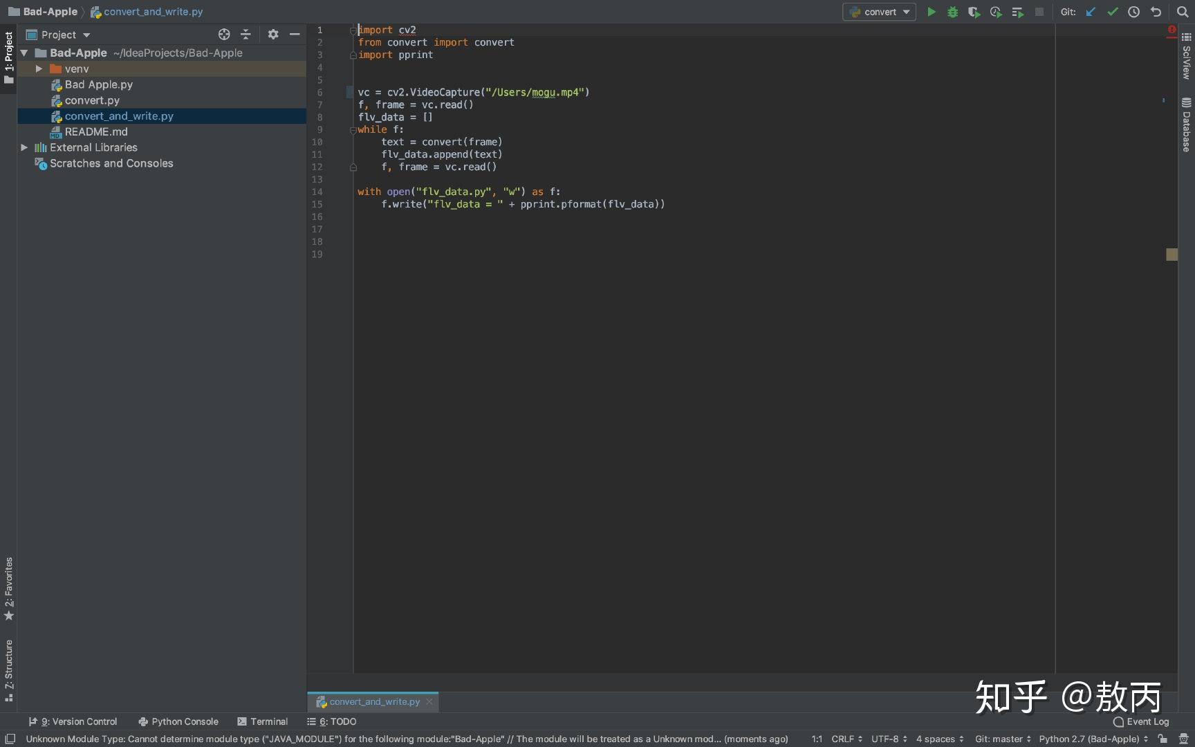Close the convert_and_write.py tab
The image size is (1195, 747).
[429, 701]
